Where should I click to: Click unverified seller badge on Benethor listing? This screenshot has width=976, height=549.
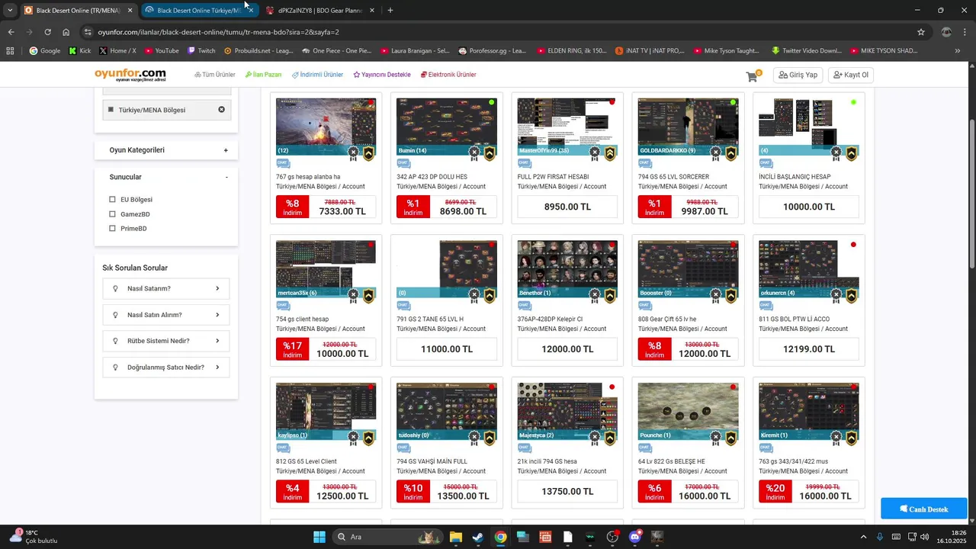(x=595, y=295)
